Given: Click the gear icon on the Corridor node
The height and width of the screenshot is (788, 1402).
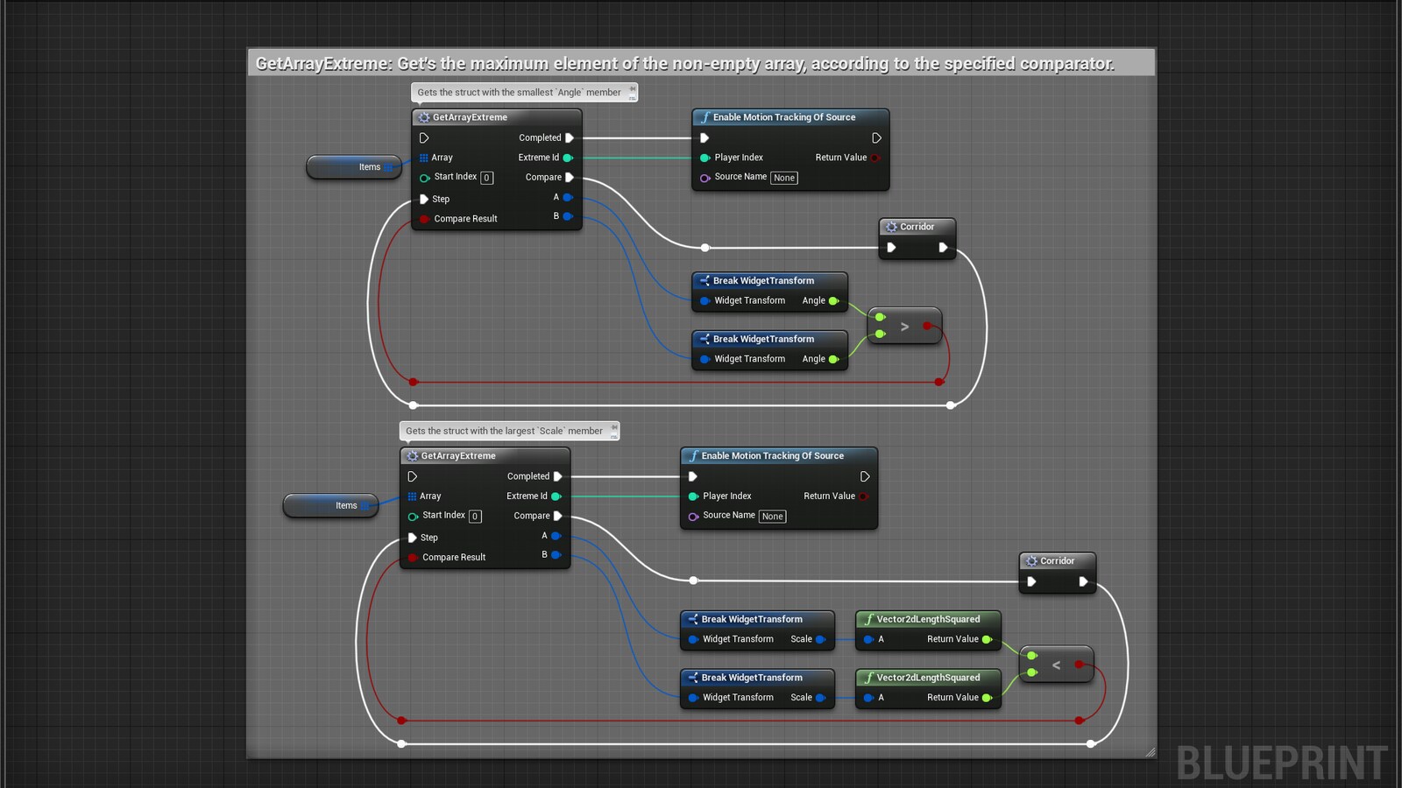Looking at the screenshot, I should pos(890,226).
